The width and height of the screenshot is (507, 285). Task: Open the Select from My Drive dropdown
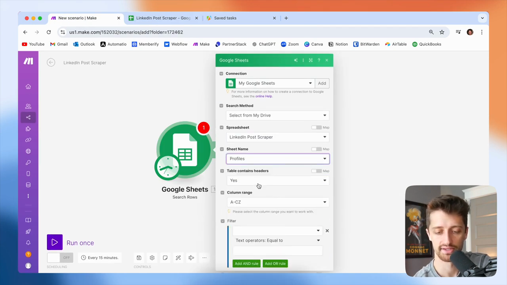278,115
